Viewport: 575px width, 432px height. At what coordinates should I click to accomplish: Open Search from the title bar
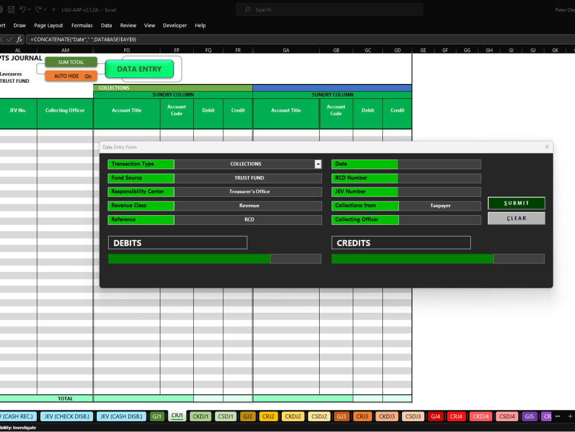tap(328, 9)
